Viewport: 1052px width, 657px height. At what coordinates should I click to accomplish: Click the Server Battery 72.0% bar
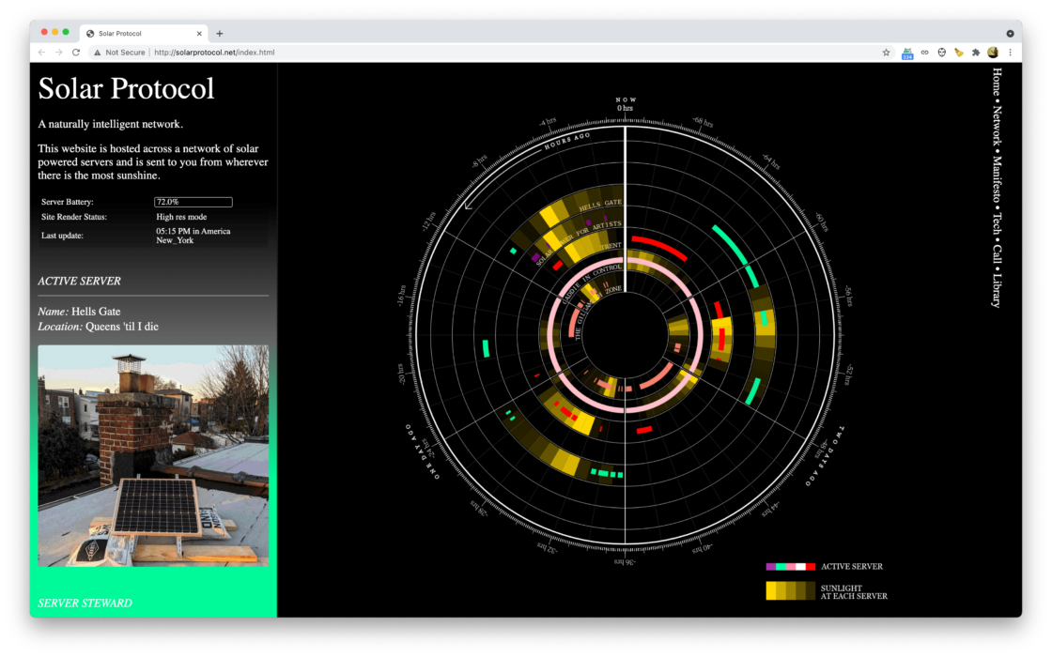[193, 202]
